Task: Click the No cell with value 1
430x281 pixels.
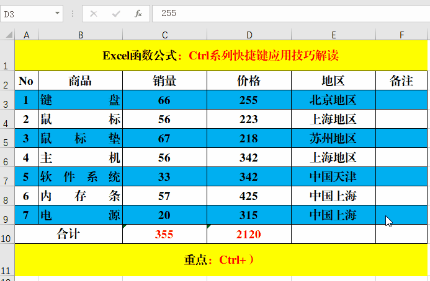Action: [x=26, y=100]
